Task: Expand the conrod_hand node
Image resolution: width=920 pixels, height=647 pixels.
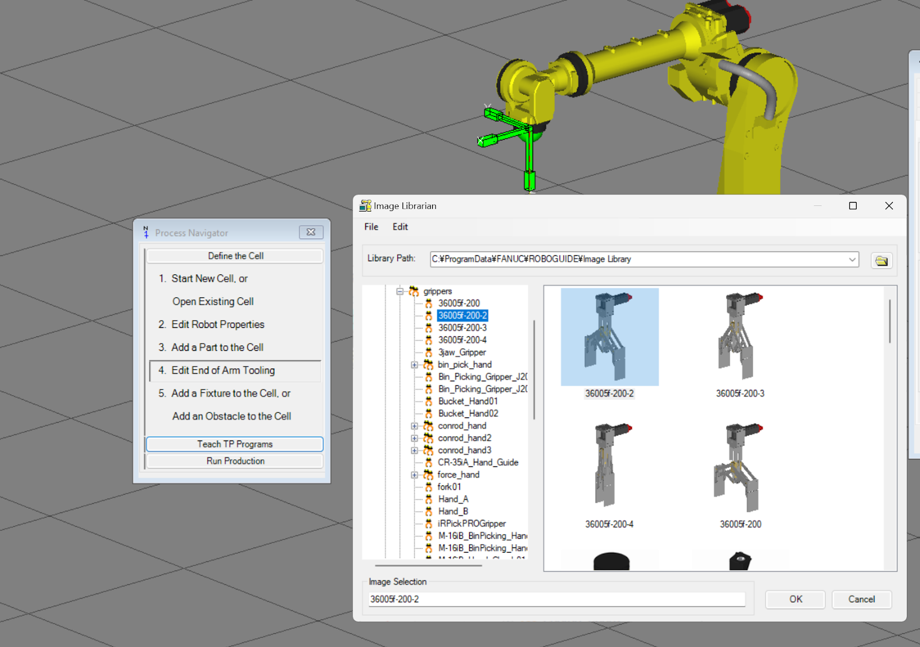Action: click(414, 426)
